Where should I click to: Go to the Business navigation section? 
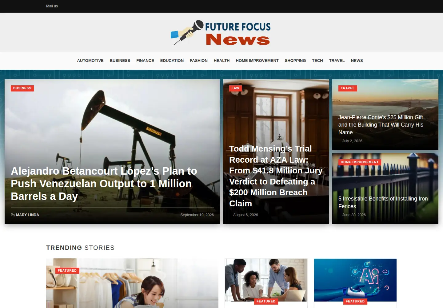pos(120,61)
